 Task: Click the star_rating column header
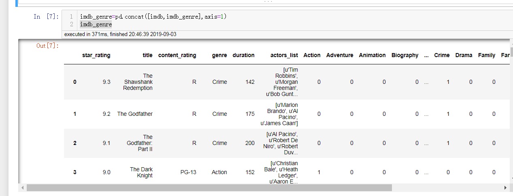click(96, 55)
